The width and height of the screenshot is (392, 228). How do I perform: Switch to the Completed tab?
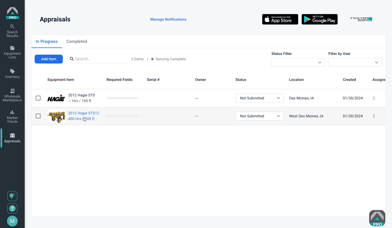coord(77,42)
